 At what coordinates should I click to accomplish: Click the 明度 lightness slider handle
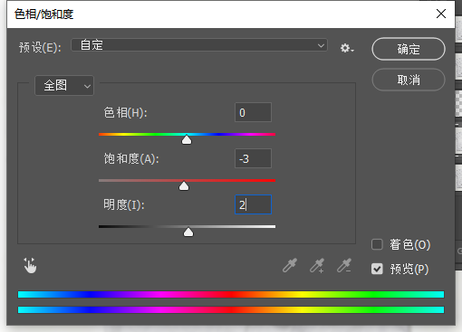188,232
